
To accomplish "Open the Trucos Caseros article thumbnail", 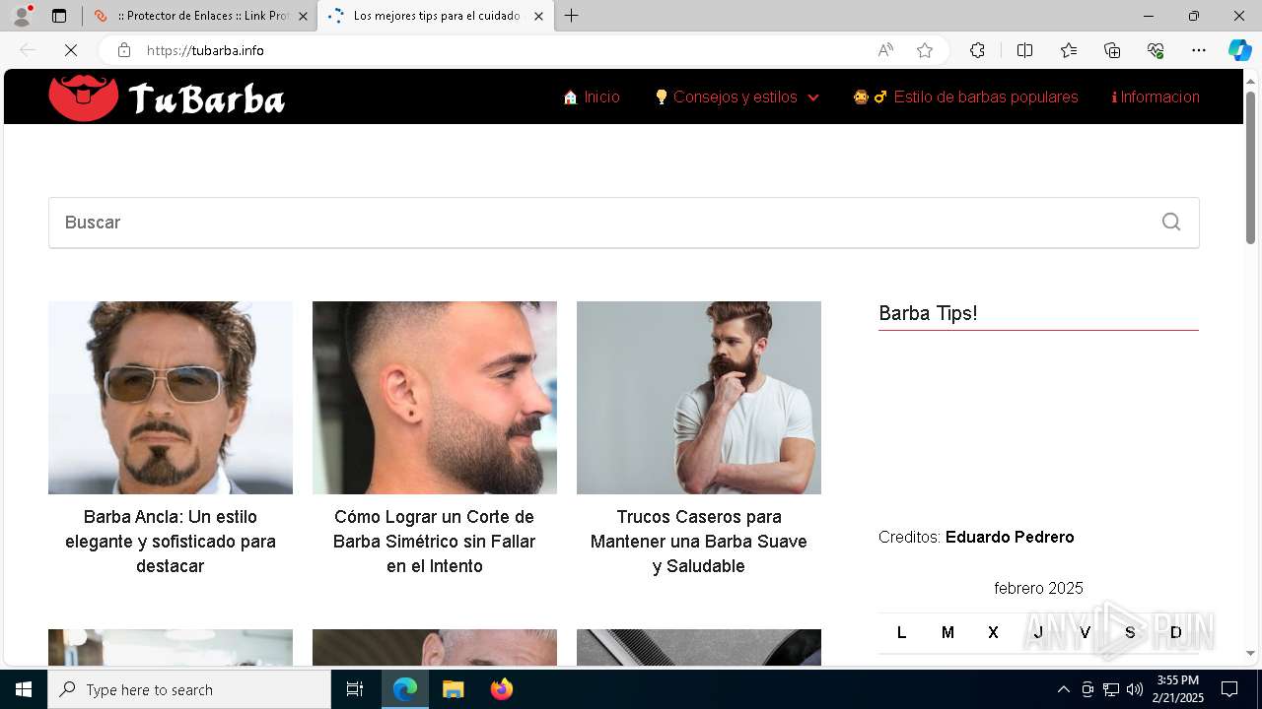I will pos(699,398).
